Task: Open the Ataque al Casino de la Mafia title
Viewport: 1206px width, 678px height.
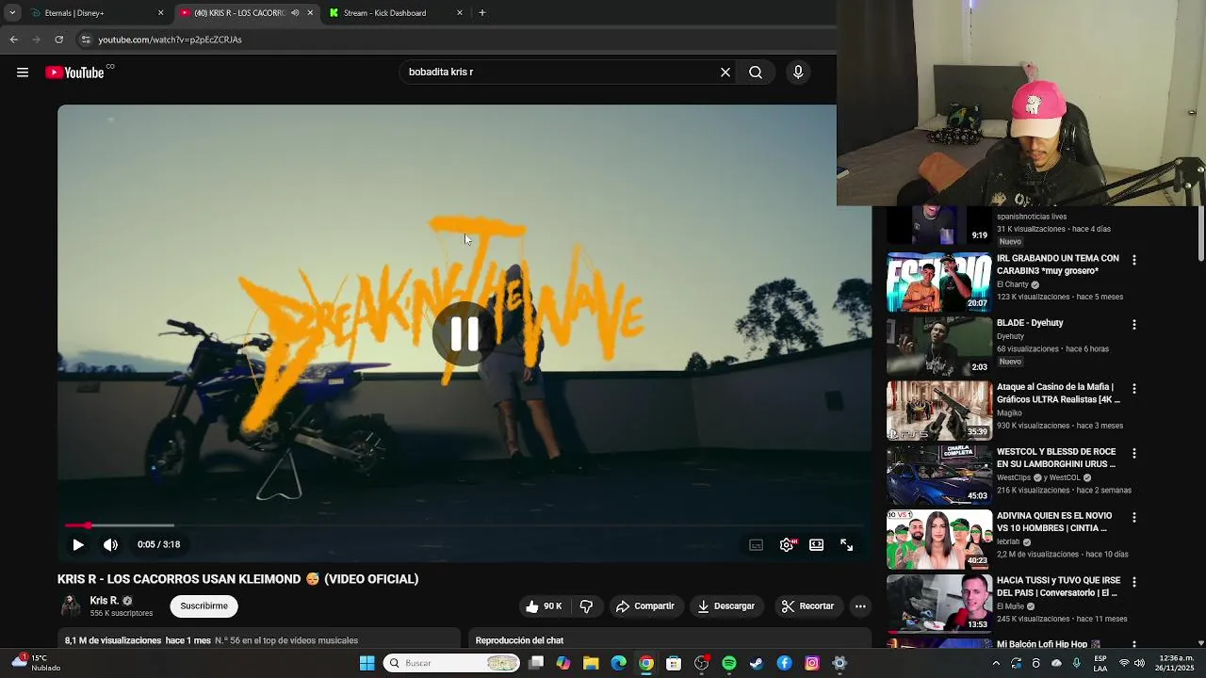Action: [1057, 393]
